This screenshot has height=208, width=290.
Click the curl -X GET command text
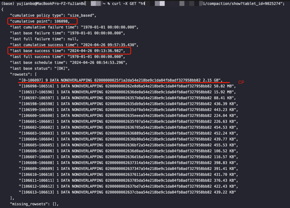[124, 4]
